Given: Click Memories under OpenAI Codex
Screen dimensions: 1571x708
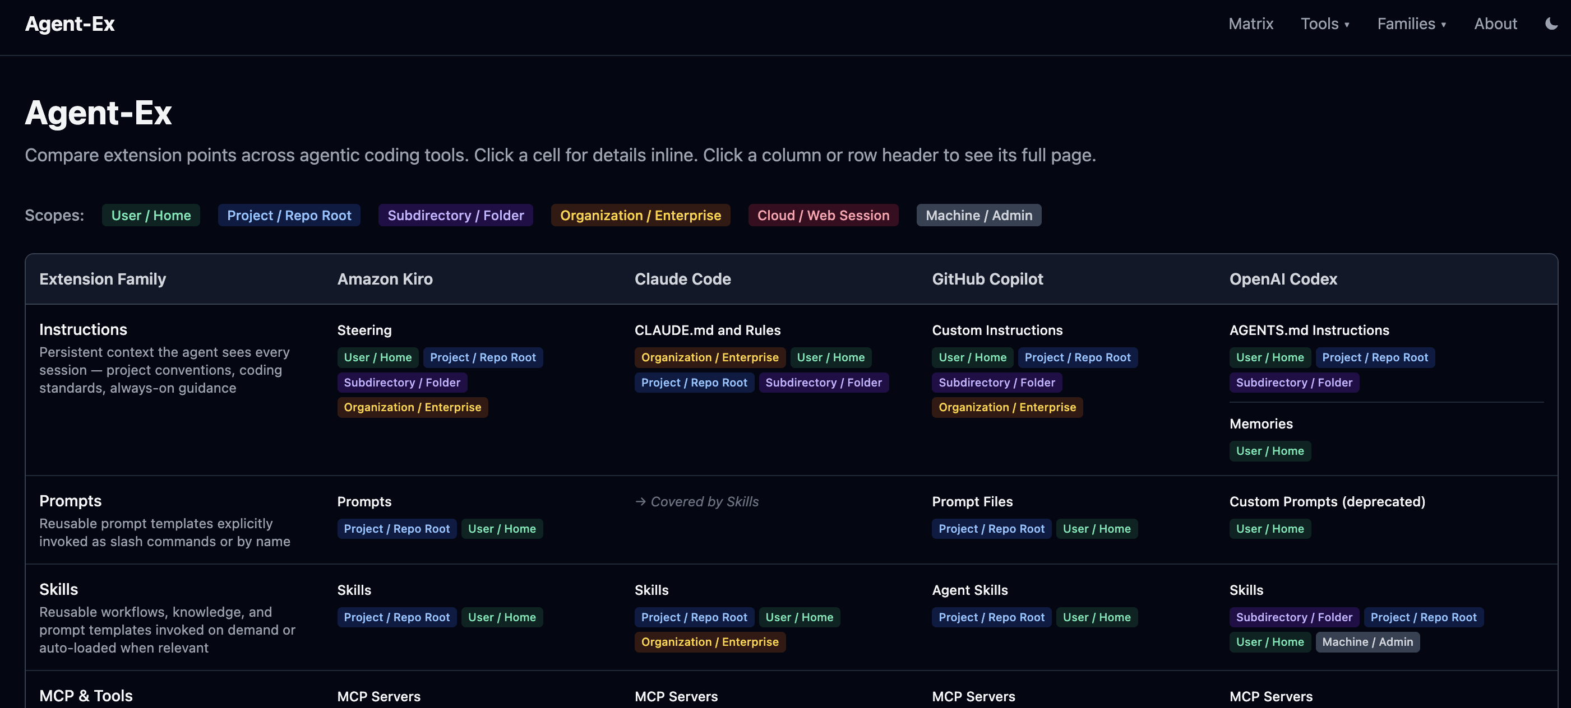Looking at the screenshot, I should pyautogui.click(x=1260, y=423).
